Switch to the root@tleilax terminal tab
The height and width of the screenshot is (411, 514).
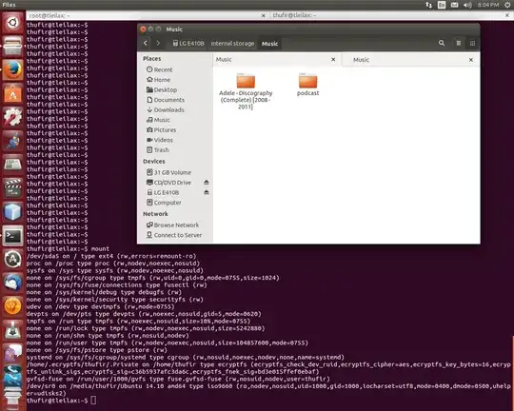click(145, 15)
